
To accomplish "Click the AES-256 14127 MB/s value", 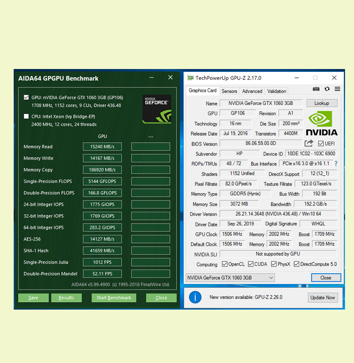I will (x=102, y=239).
